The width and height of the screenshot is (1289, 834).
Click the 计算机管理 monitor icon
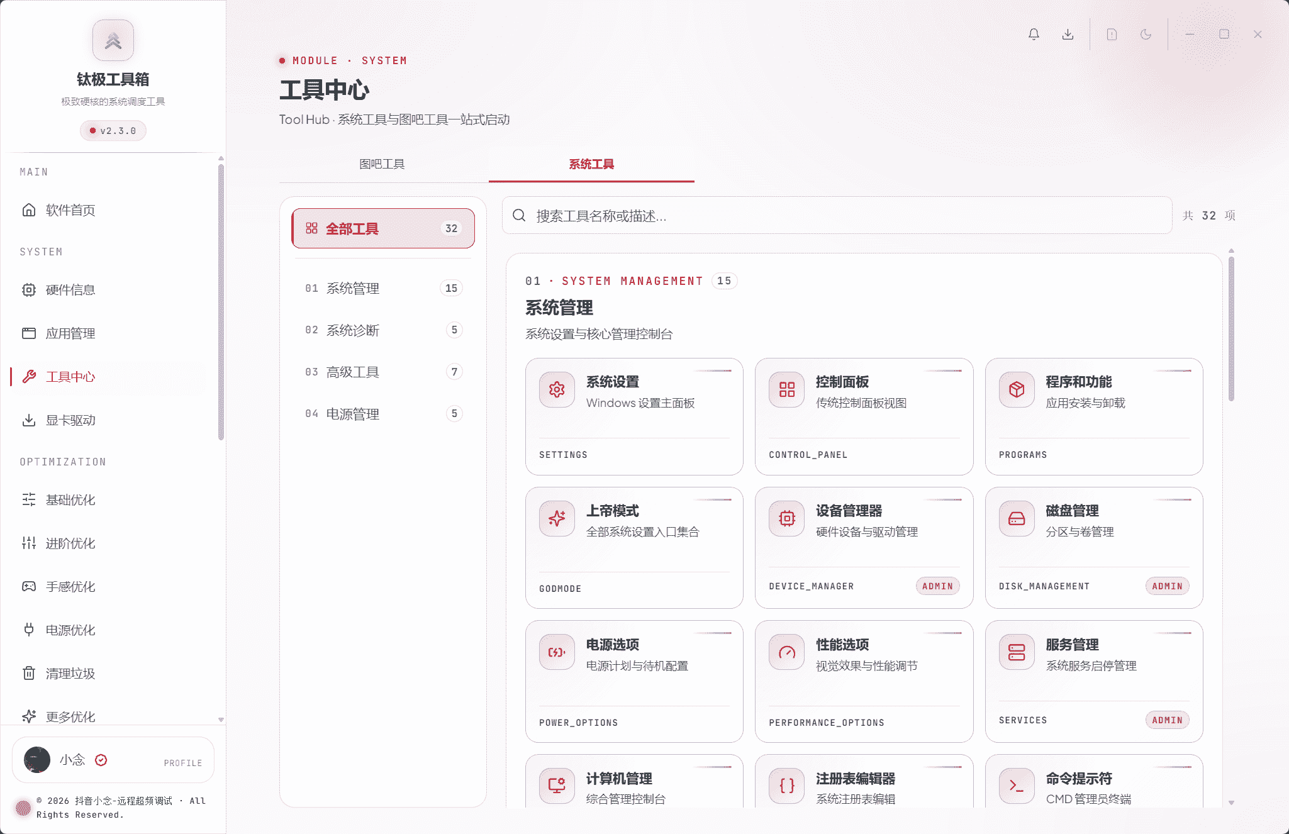[557, 786]
